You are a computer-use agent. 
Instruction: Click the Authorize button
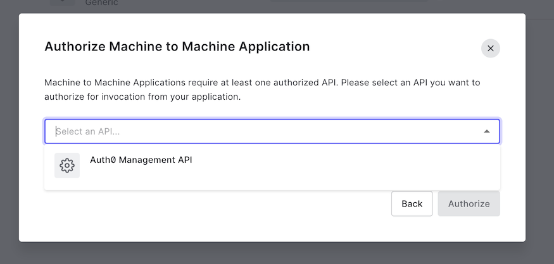tap(469, 204)
